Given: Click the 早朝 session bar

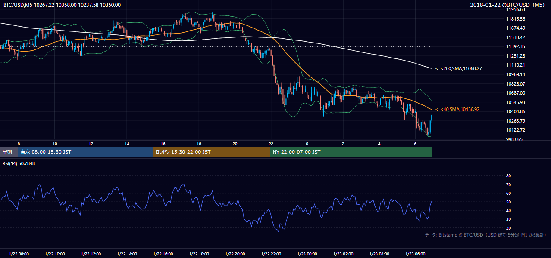Looking at the screenshot, I should click(9, 152).
